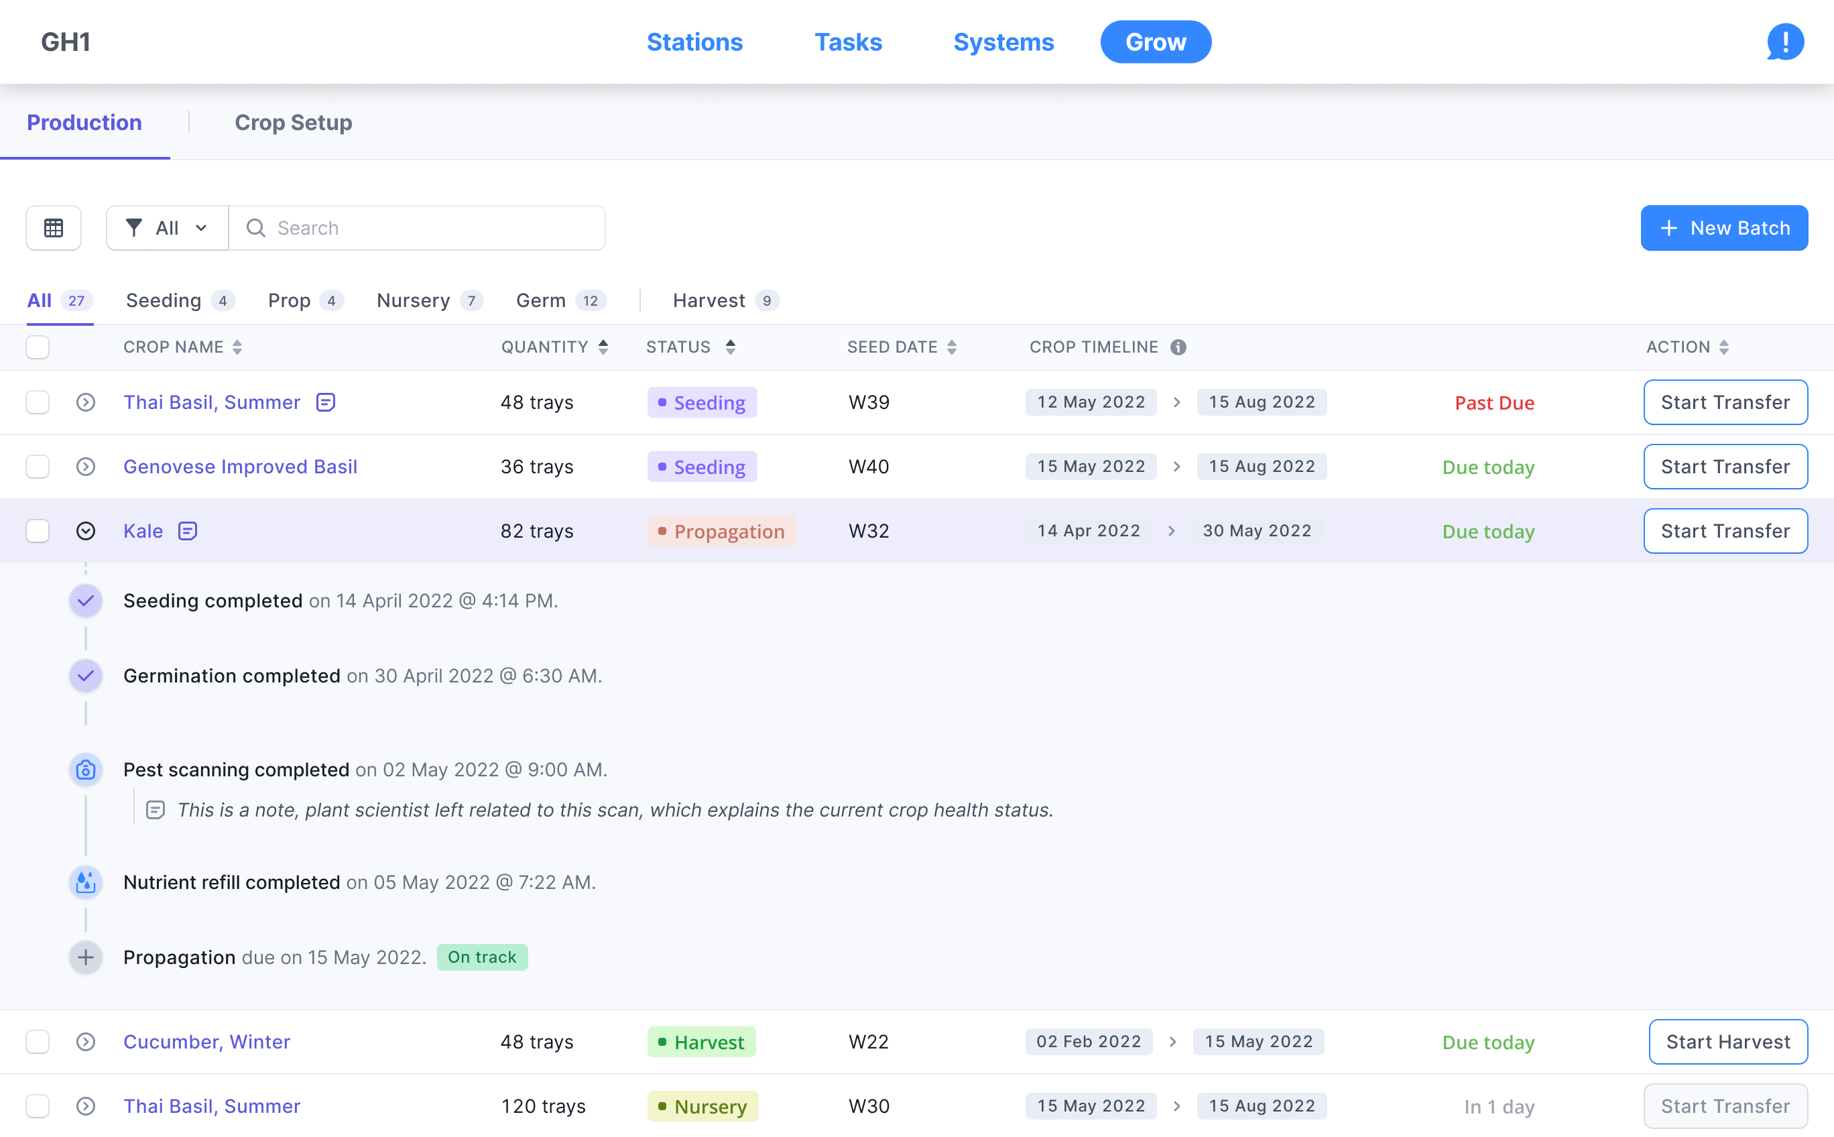
Task: Click the Nutrient refill droplet icon
Action: (x=86, y=882)
